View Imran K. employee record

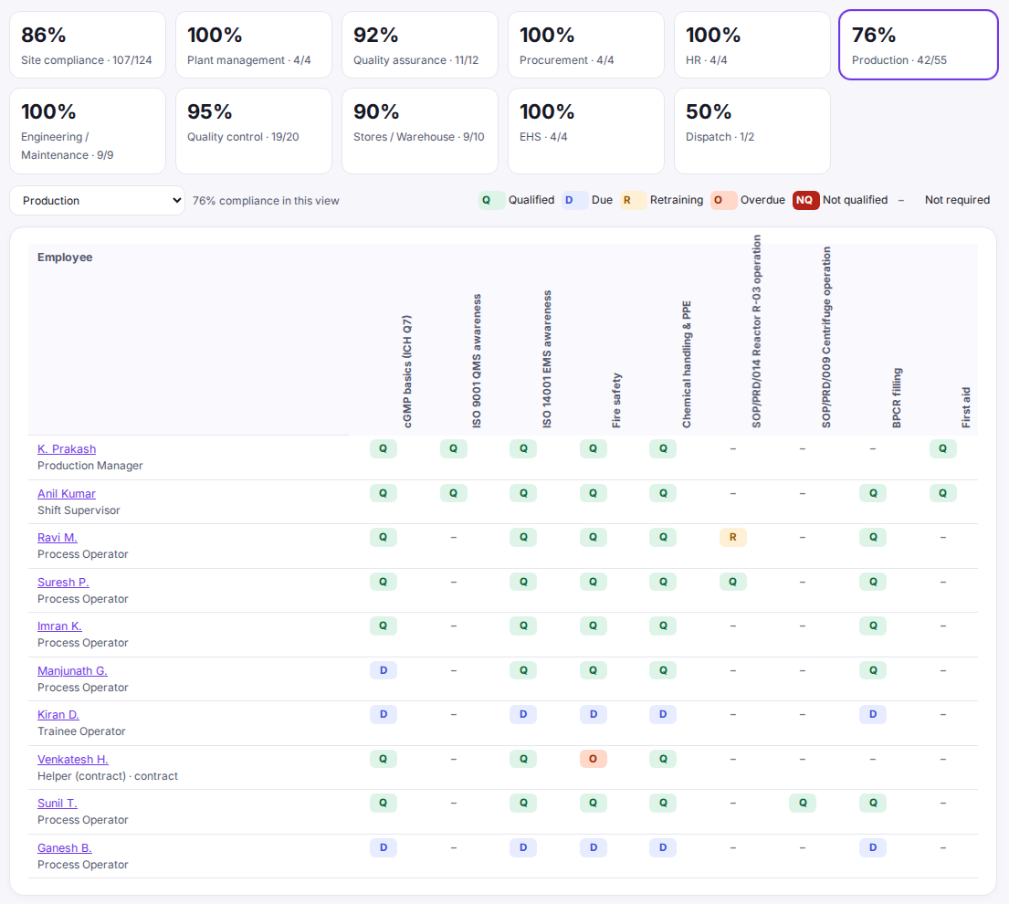point(59,626)
